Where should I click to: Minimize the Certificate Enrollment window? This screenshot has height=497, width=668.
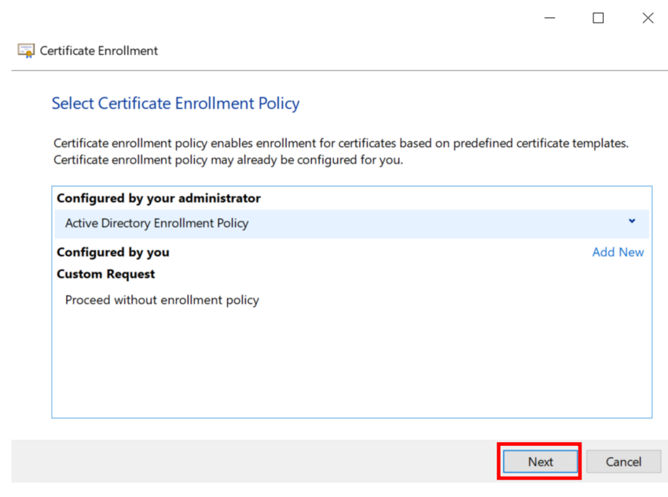coord(549,18)
